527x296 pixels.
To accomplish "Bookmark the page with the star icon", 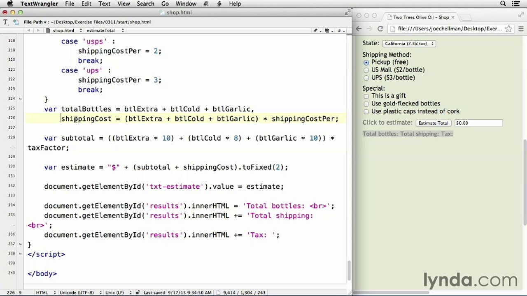I will (x=509, y=29).
